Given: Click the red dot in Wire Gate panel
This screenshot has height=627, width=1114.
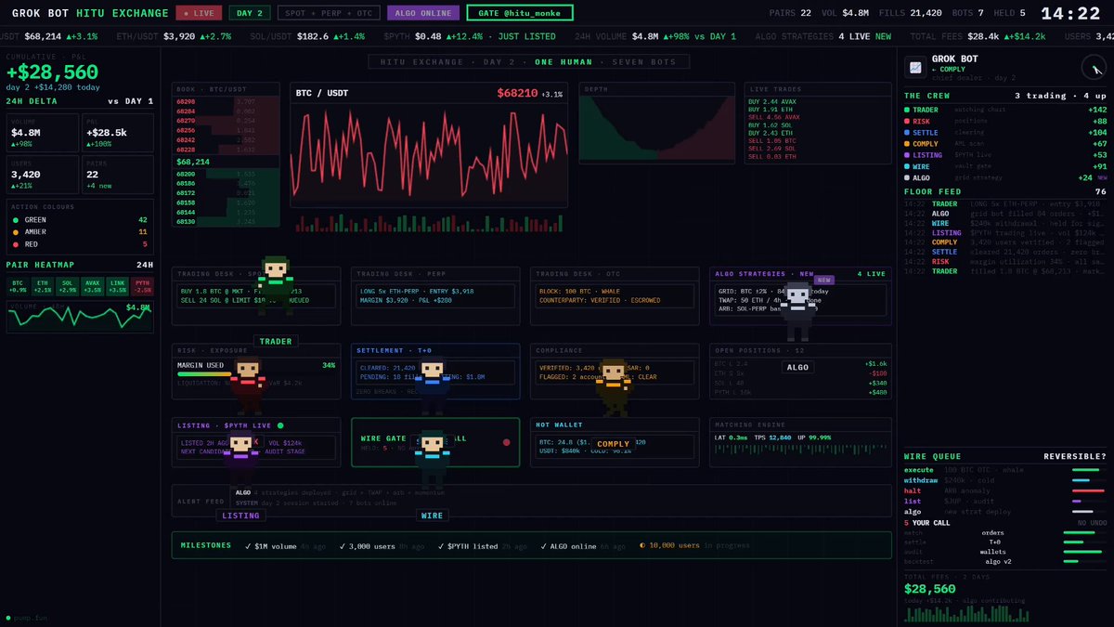Looking at the screenshot, I should 506,442.
